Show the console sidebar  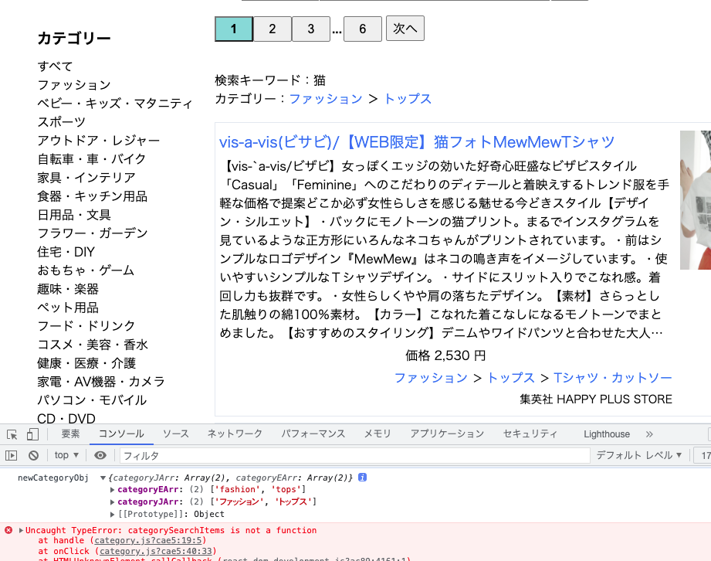click(10, 455)
